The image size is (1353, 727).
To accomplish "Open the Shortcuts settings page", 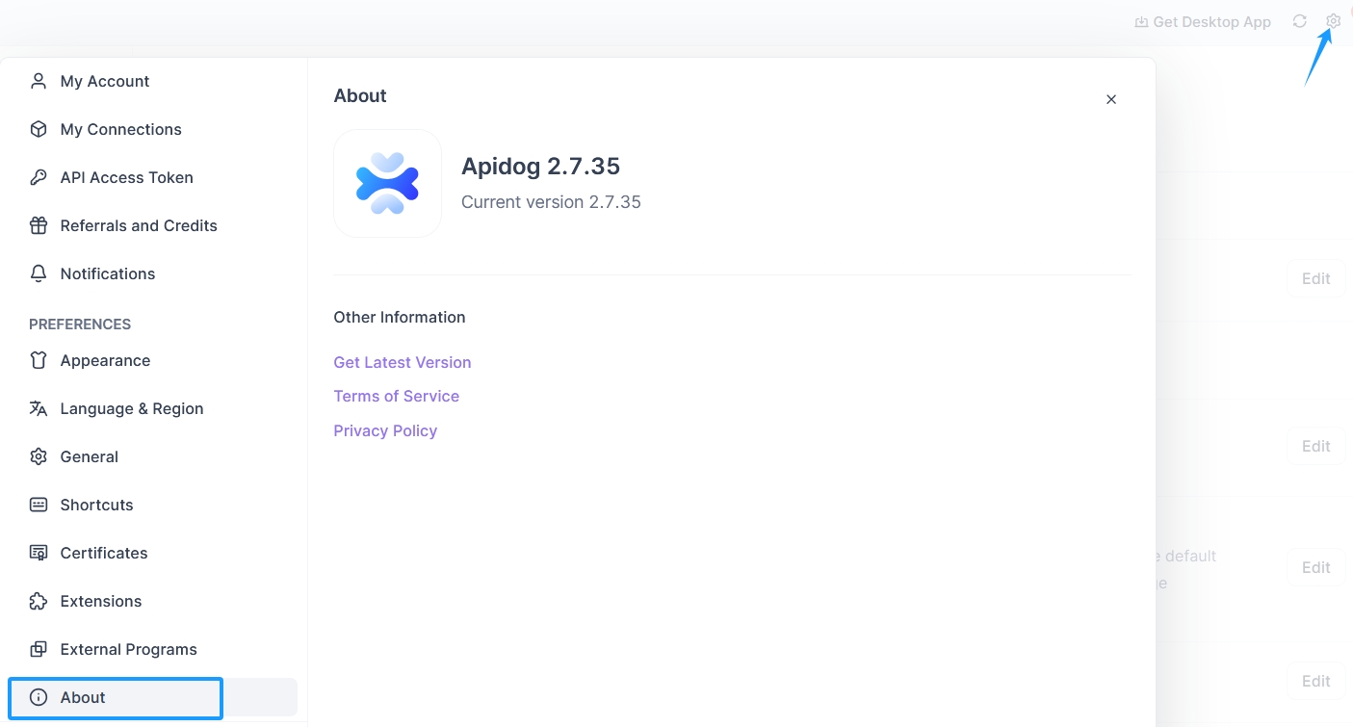I will point(96,505).
